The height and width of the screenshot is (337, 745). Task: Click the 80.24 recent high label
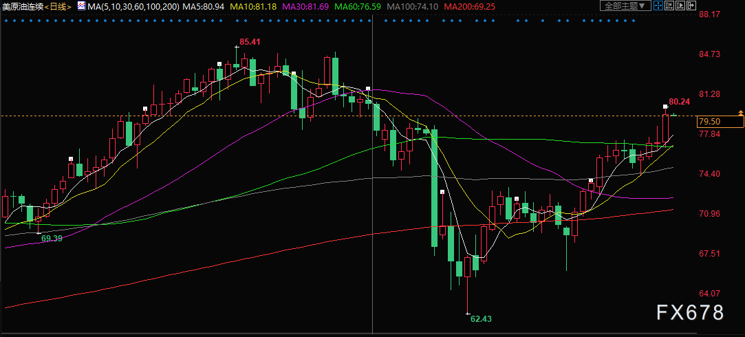coord(680,101)
